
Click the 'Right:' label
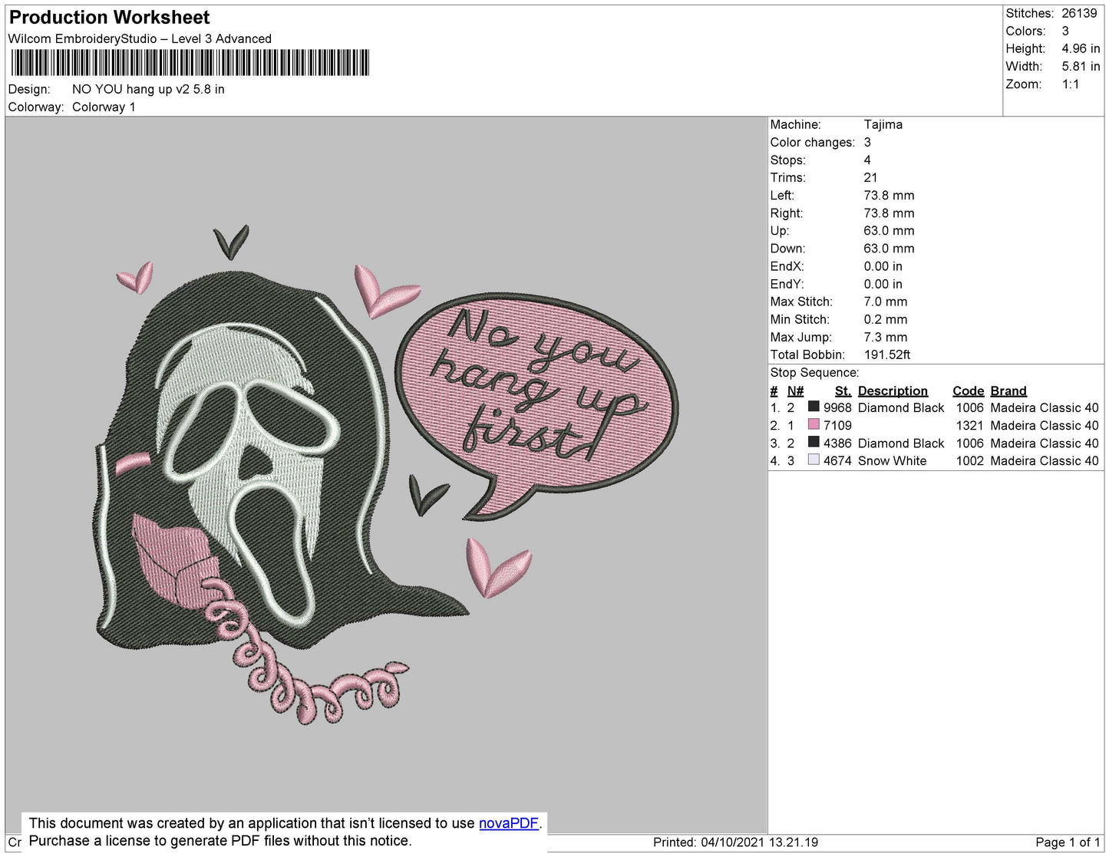click(787, 213)
